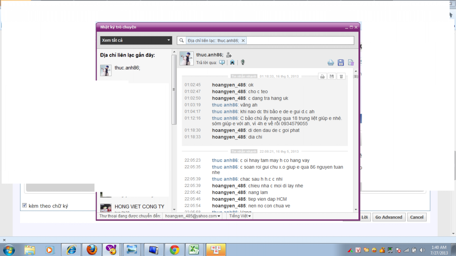Start a webcam reply with thuc.anh86
Screen dimensions: 456x256
(x=232, y=63)
